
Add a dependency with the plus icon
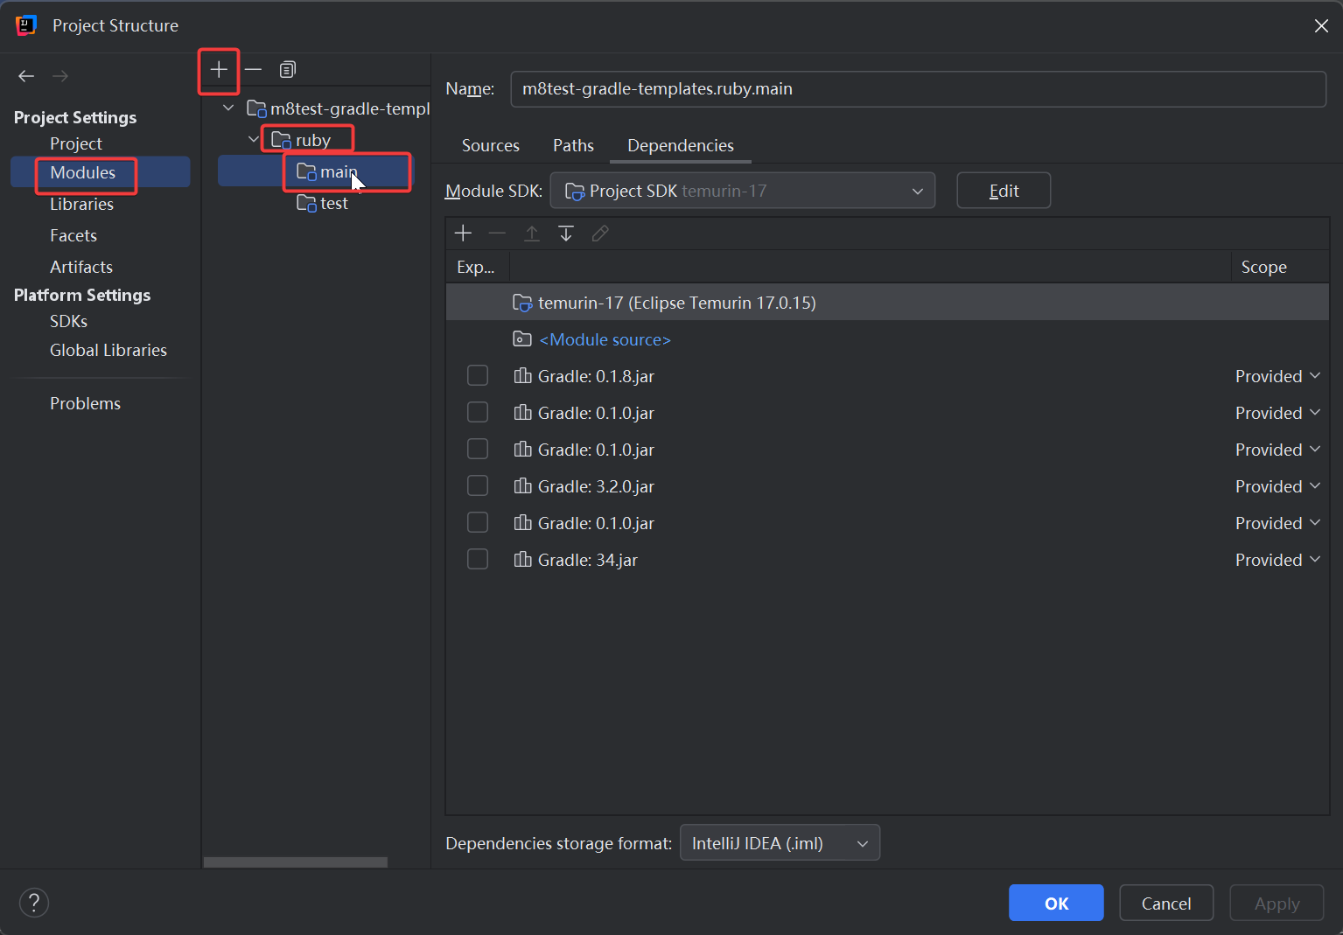[x=463, y=234]
